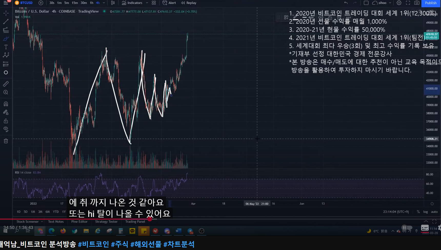Open time axis settings gear
Image resolution: width=441 pixels, height=250 pixels.
(432, 204)
